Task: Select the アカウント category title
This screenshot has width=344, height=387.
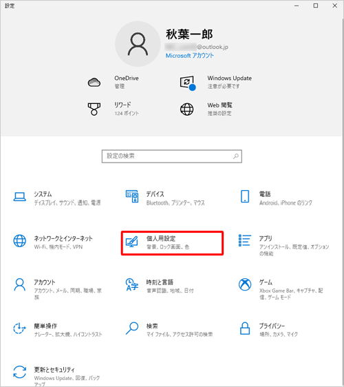Action: click(x=45, y=282)
